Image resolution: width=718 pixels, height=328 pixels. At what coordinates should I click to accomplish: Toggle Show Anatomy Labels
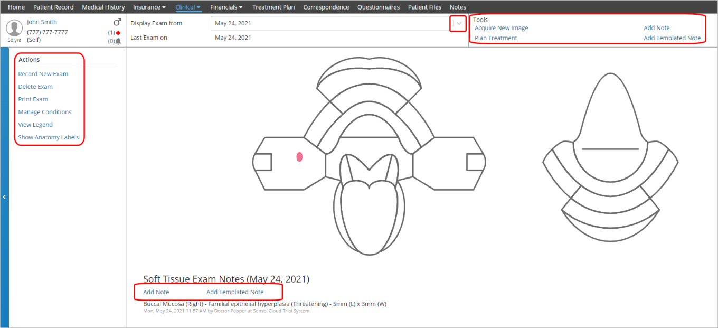tap(49, 137)
